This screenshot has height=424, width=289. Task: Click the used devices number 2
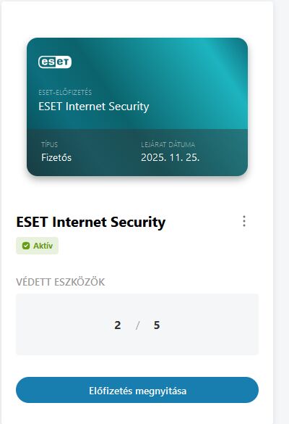tap(118, 325)
